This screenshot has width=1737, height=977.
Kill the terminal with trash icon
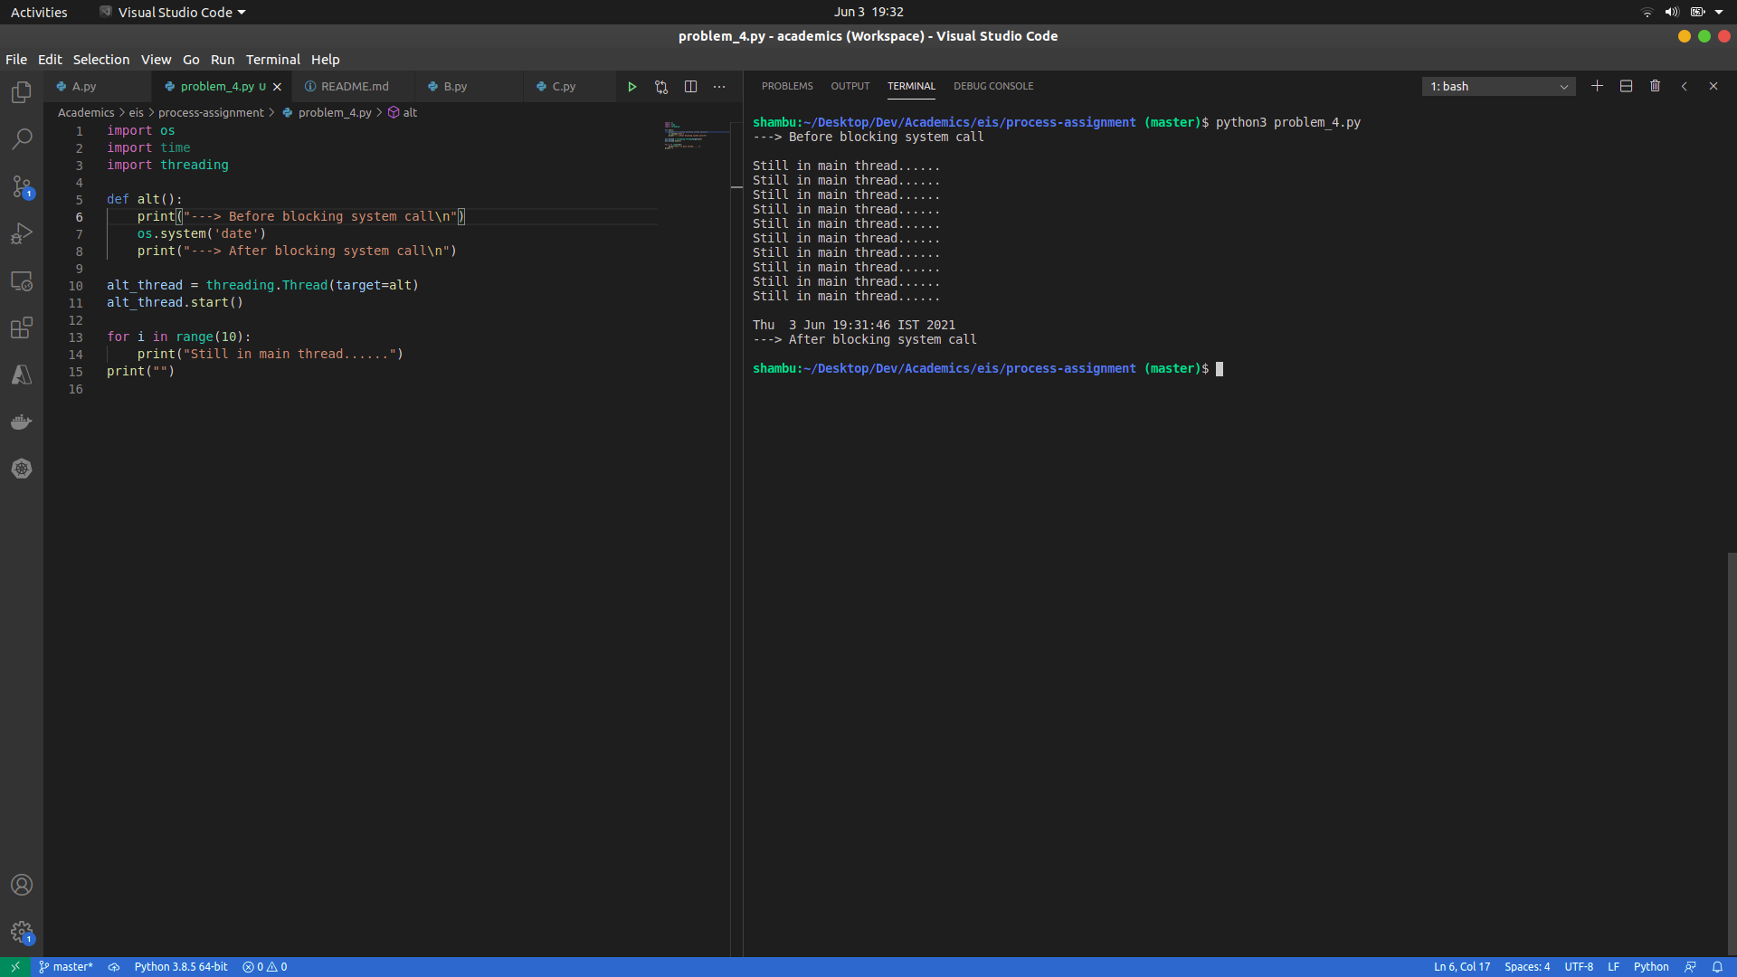(x=1655, y=86)
